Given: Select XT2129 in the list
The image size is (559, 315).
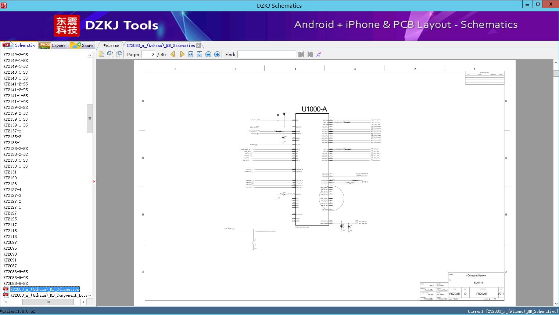Looking at the screenshot, I should point(10,178).
